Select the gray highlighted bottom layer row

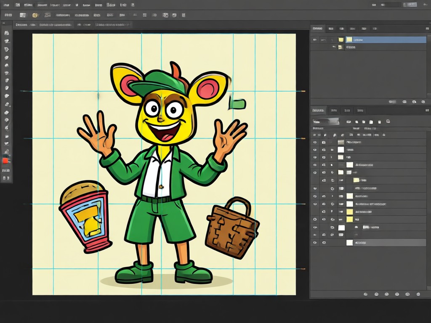pos(368,243)
